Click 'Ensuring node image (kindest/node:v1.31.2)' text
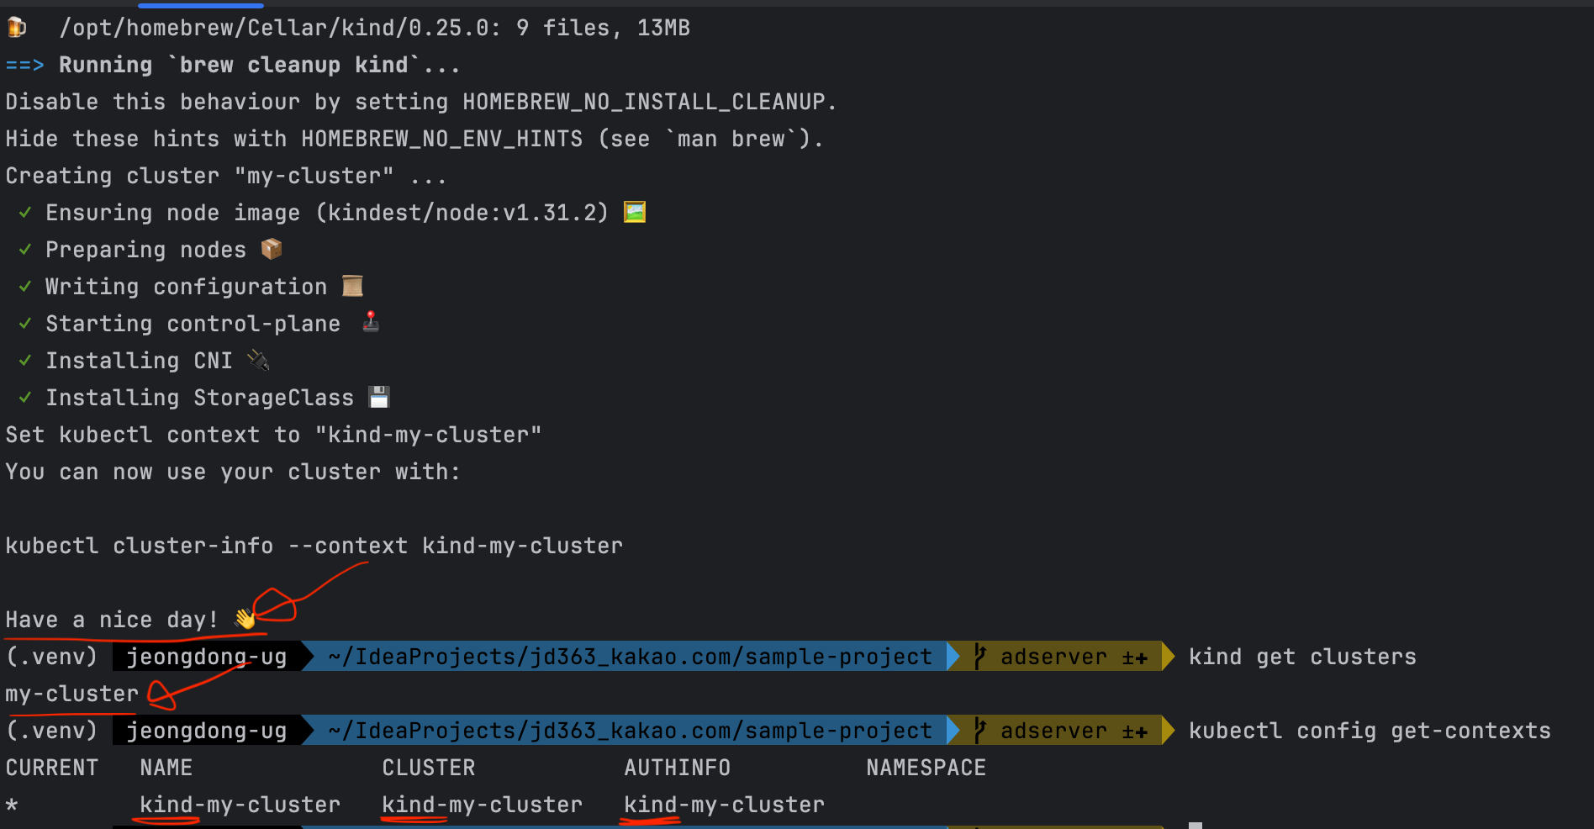1594x829 pixels. pyautogui.click(x=328, y=213)
